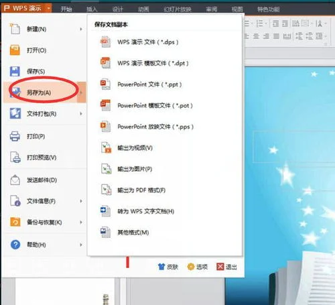Expand the 帮助(H) submenu arrow
Viewport: 335px width, 305px height.
[81, 245]
